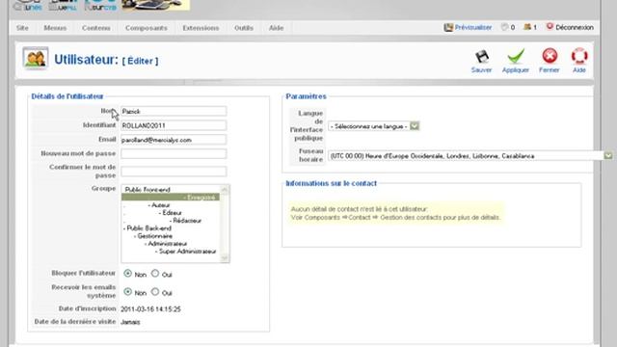Click the Confirmer le mot de passe field

click(174, 172)
